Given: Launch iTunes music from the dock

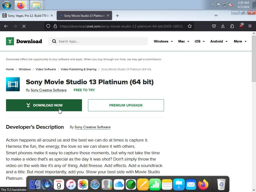Looking at the screenshot, I should pyautogui.click(x=71, y=185).
